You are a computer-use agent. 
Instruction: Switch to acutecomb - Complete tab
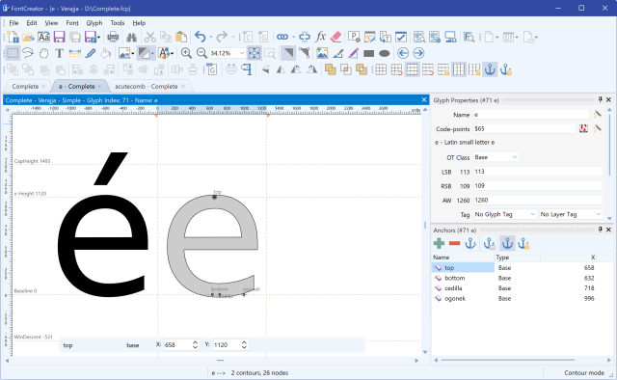(146, 86)
